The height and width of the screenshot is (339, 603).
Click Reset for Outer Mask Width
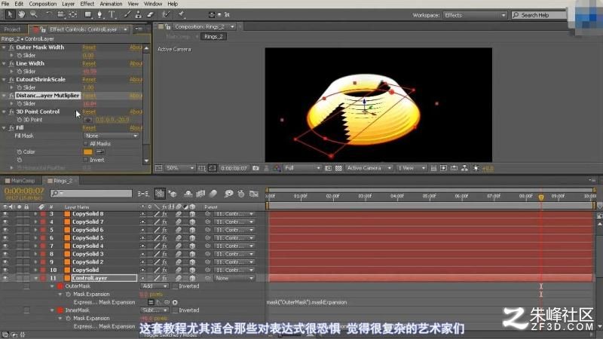[x=89, y=47]
